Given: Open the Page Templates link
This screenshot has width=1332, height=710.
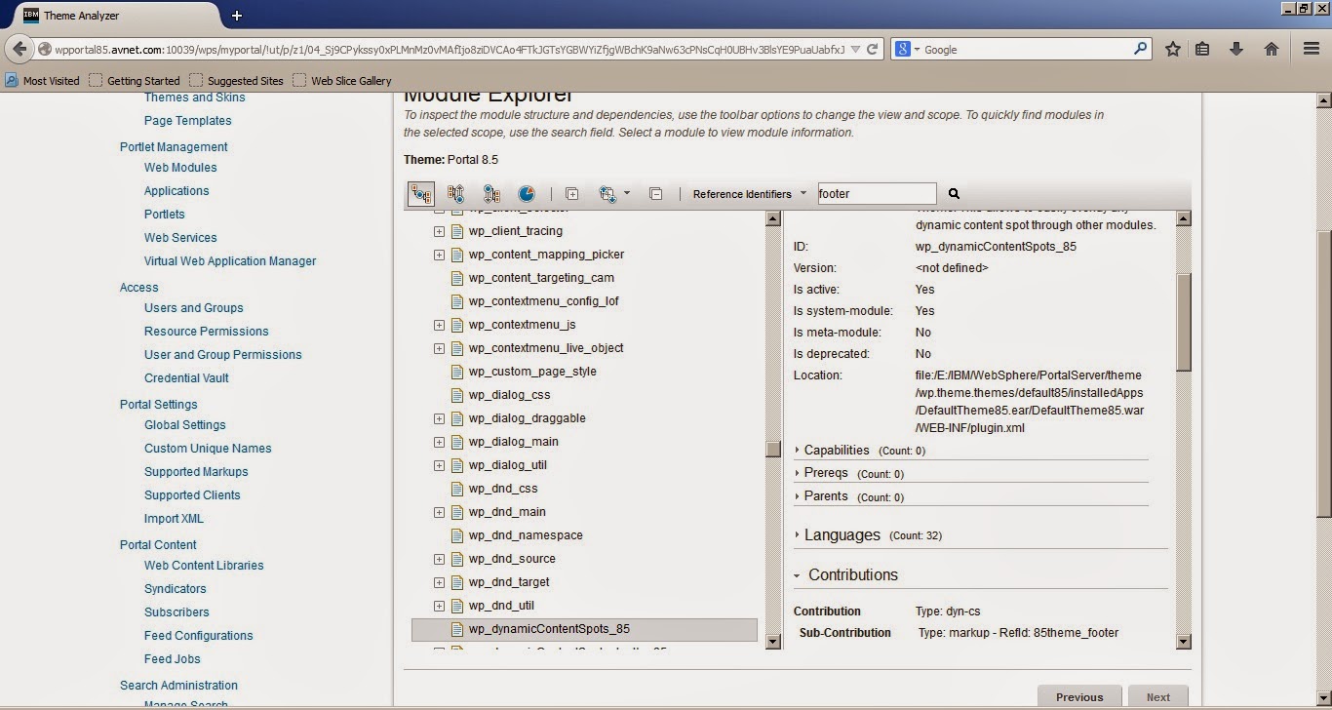Looking at the screenshot, I should [188, 121].
